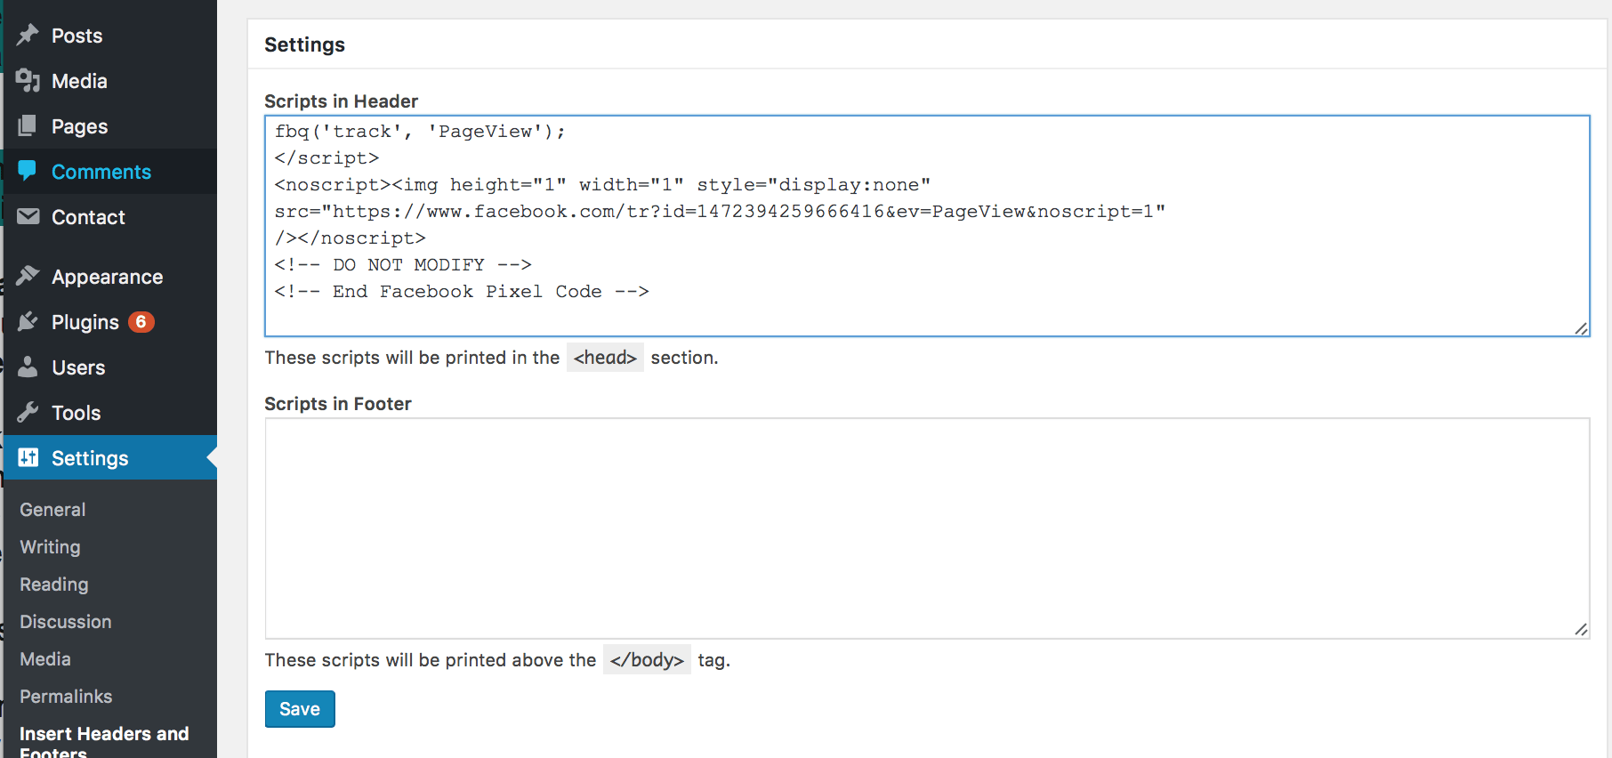Open the Posts menu

coord(110,36)
